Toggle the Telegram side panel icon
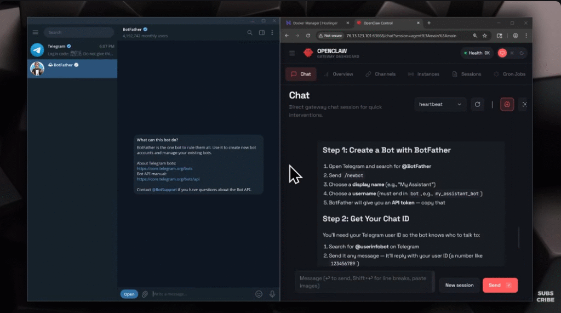 tap(262, 32)
